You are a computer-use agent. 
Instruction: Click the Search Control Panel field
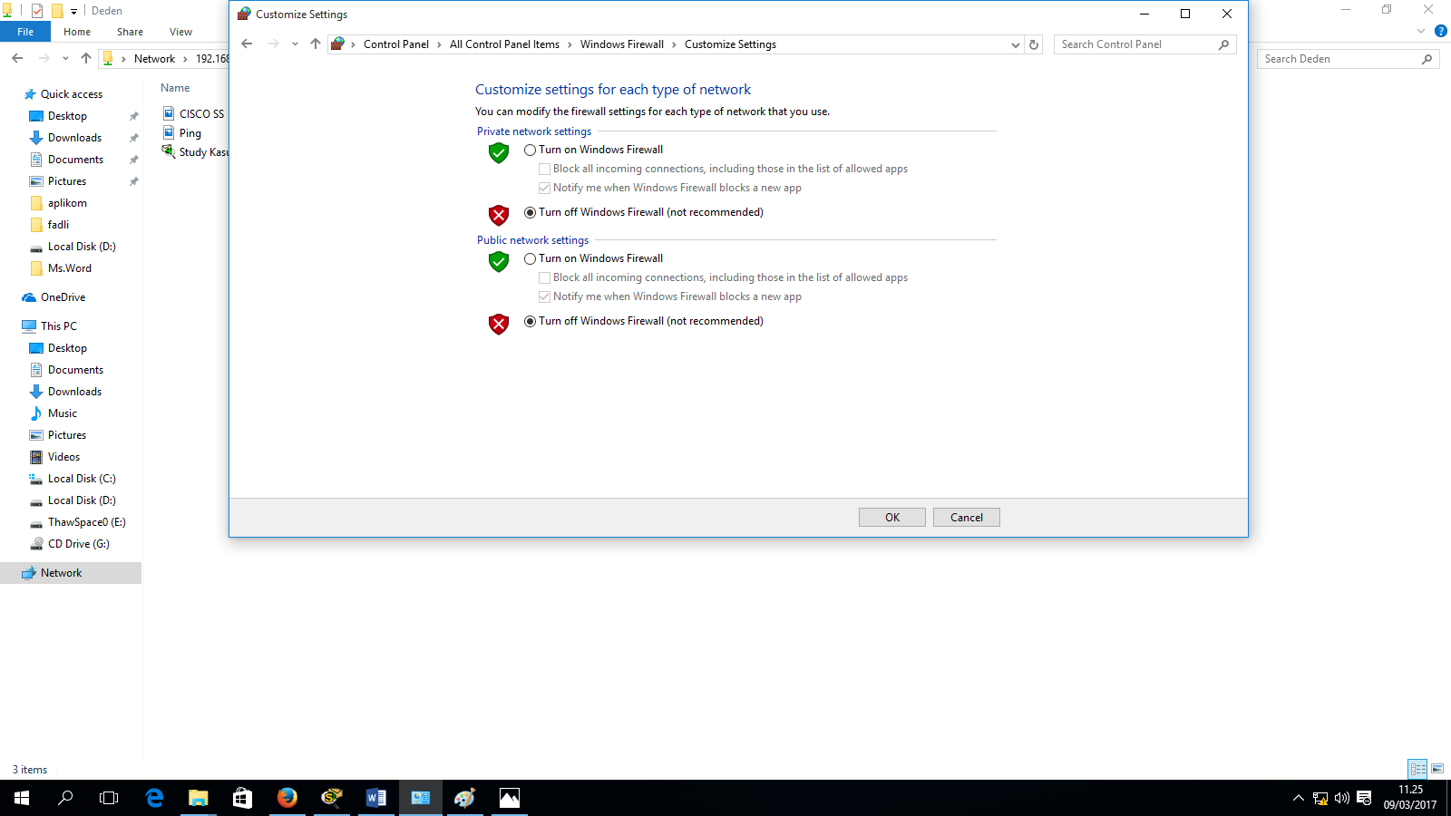[1144, 44]
